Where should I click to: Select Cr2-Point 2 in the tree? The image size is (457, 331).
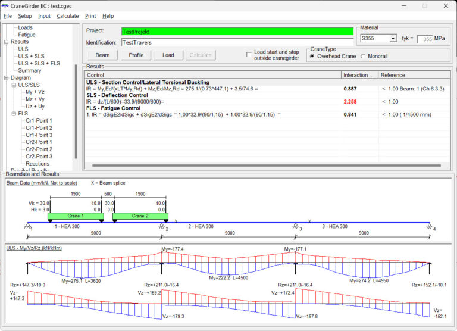[x=39, y=149]
